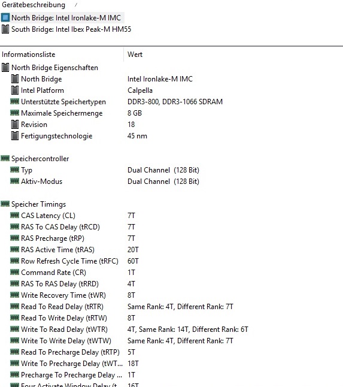The height and width of the screenshot is (387, 343).
Task: Click chip icon of Revision row
Action: coord(15,125)
